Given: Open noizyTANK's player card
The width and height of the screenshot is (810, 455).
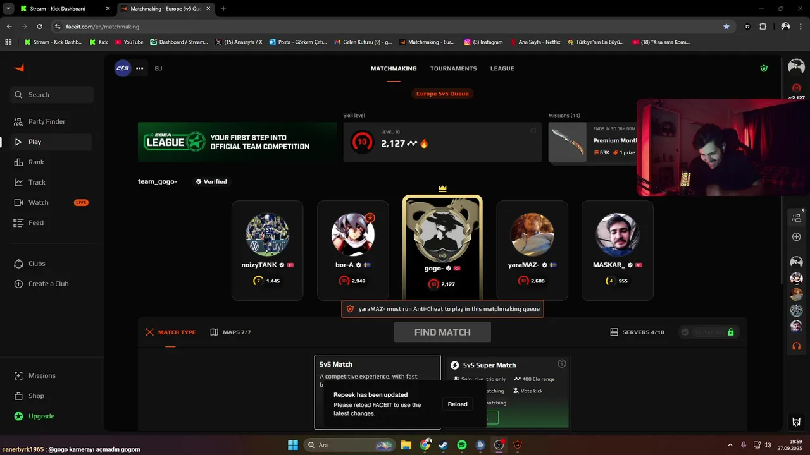Looking at the screenshot, I should [268, 250].
